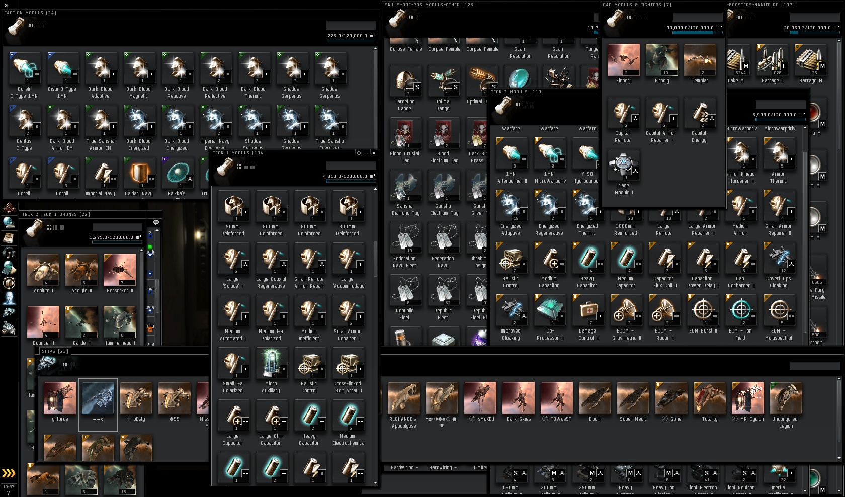Viewport: 845px width, 497px height.
Task: Choose the Large Ohm Capacitor icon
Action: (x=272, y=416)
